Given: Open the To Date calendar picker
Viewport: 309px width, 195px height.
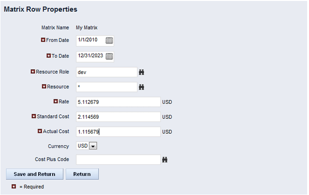Looking at the screenshot, I should [x=109, y=56].
